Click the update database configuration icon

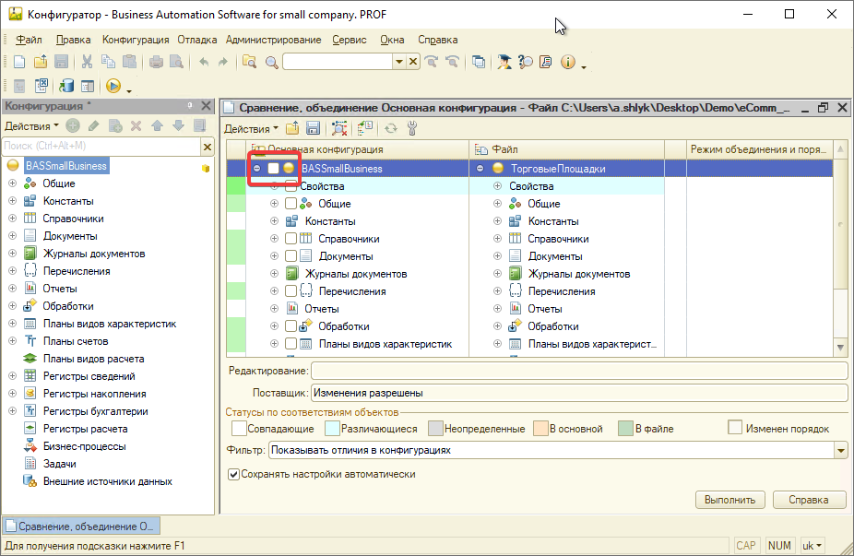66,86
